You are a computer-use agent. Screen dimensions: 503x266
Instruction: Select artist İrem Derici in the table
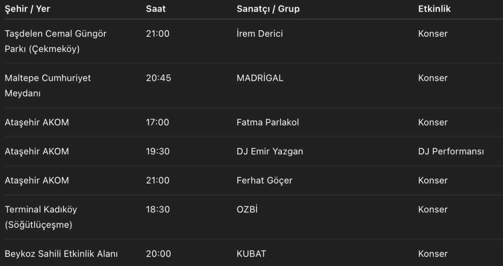[x=259, y=34]
